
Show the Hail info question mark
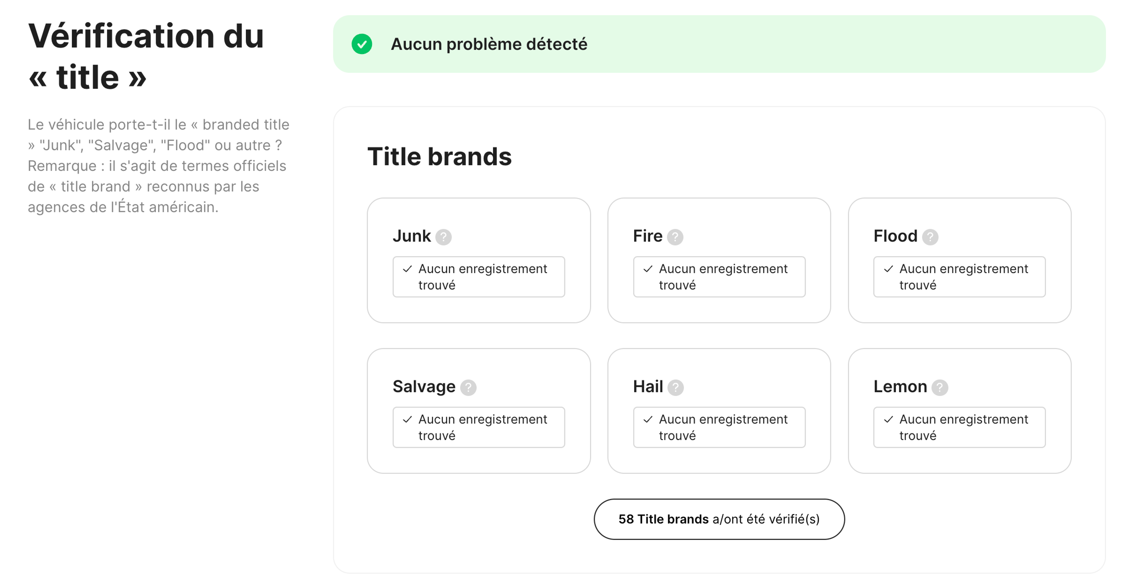[x=675, y=387]
